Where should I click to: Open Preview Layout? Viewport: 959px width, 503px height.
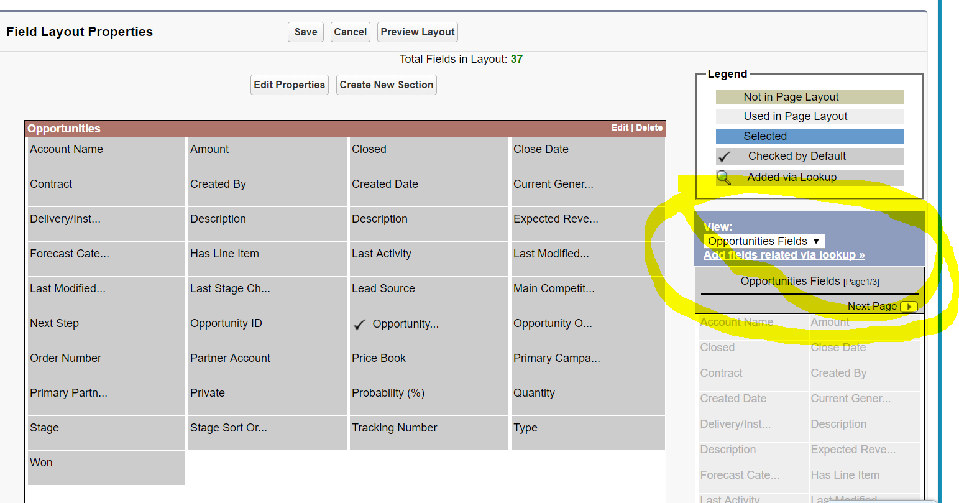click(x=417, y=32)
